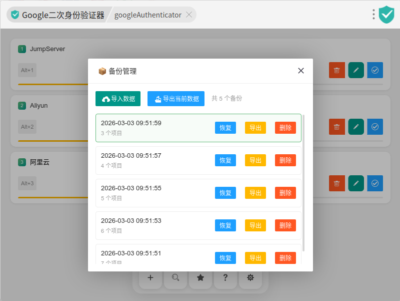Image resolution: width=400 pixels, height=301 pixels.
Task: Close the googleAuthenticator tab
Action: click(x=189, y=15)
